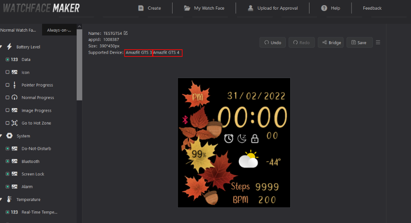
Task: Click the Help question mark icon
Action: 324,8
